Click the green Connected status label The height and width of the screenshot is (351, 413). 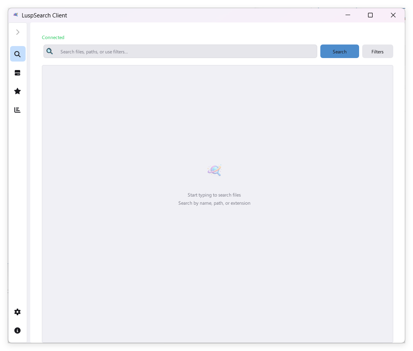click(53, 38)
